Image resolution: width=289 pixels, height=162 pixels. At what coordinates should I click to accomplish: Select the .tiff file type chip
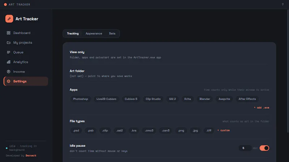tap(209, 131)
